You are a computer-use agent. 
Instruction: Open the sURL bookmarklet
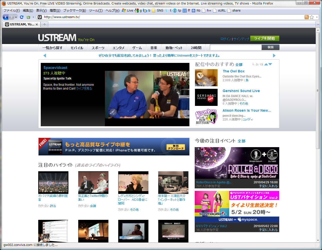point(219,11)
